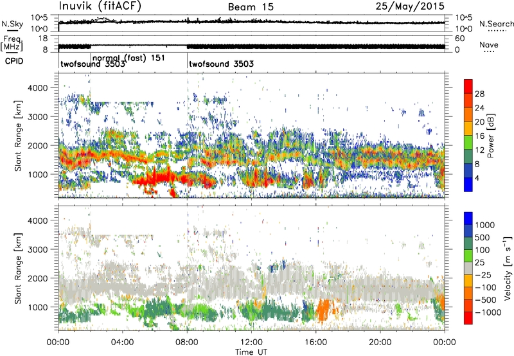Click the '08:00' time axis label
Viewport: 514px width, 356px height.
tap(187, 343)
